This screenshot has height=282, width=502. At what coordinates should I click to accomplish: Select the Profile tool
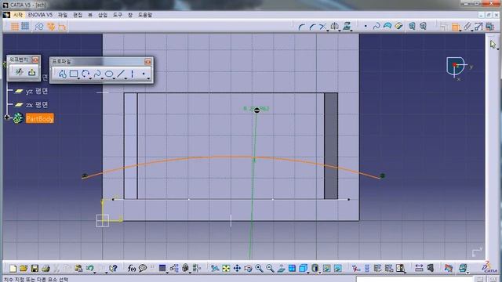63,74
